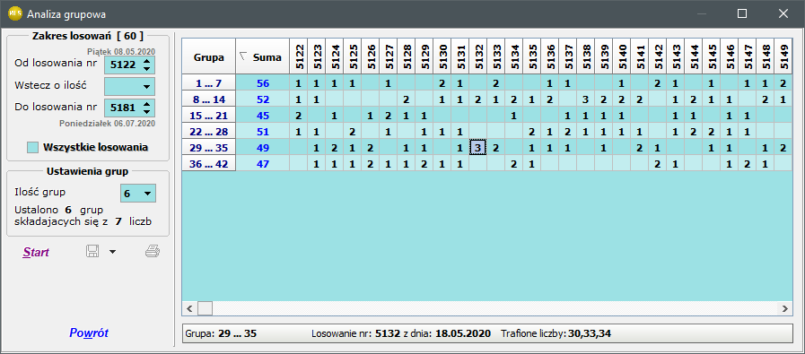Image resolution: width=805 pixels, height=354 pixels.
Task: Click selected cell 3 in column 5132
Action: (478, 148)
